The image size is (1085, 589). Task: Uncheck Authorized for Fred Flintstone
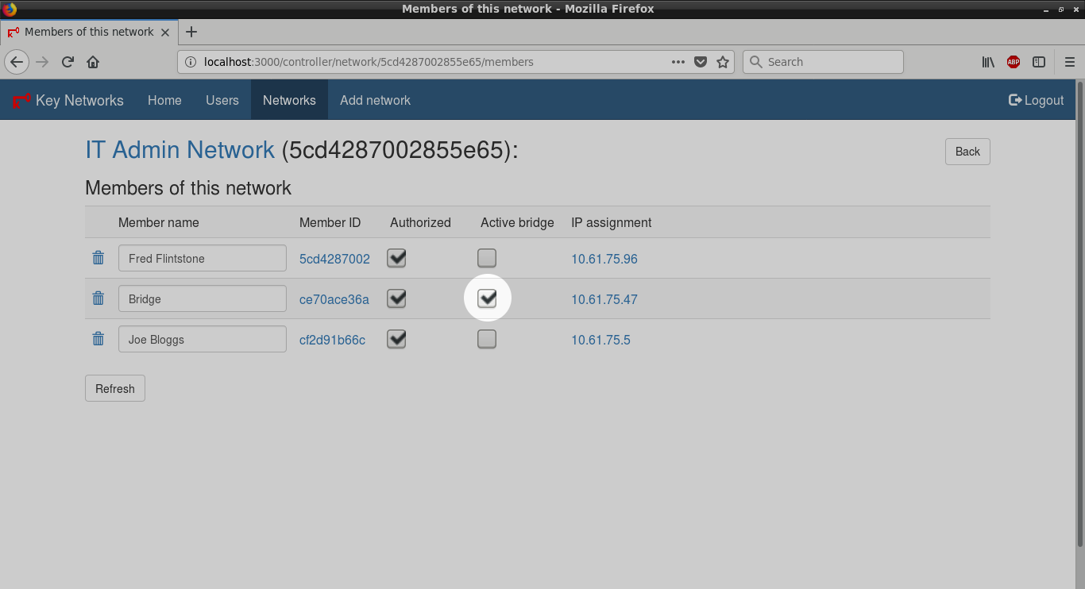pyautogui.click(x=396, y=258)
